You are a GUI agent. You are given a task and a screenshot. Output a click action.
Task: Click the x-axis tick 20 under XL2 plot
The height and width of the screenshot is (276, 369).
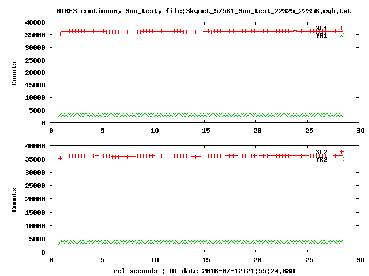click(257, 260)
